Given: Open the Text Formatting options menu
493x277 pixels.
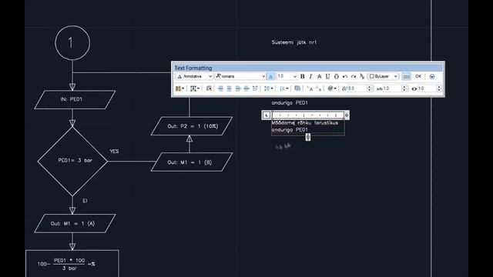Looking at the screenshot, I should pos(432,76).
